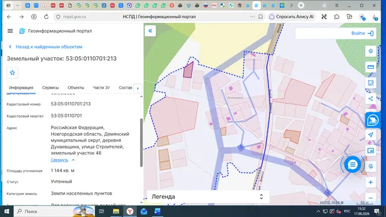Zoom out the map with minus button
The width and height of the screenshot is (386, 217).
click(370, 198)
